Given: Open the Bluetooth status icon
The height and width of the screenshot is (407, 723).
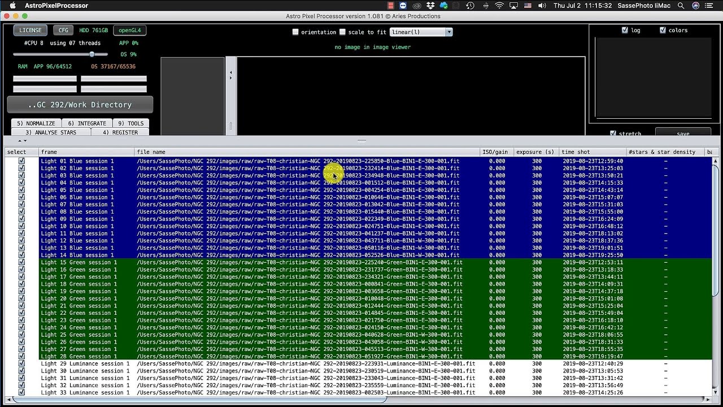Looking at the screenshot, I should click(485, 5).
